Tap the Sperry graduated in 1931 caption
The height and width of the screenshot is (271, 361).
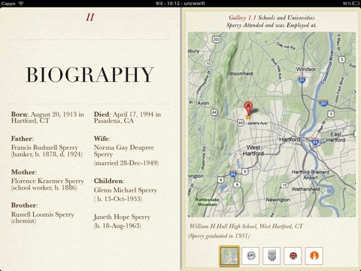pos(219,236)
